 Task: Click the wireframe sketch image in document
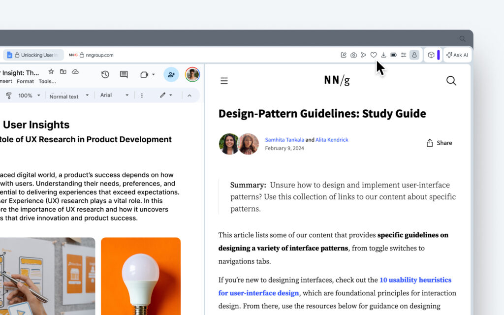point(48,276)
